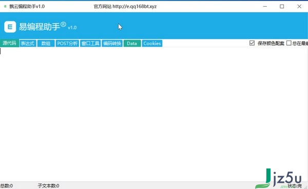Open the 表达式 tab

(28, 44)
